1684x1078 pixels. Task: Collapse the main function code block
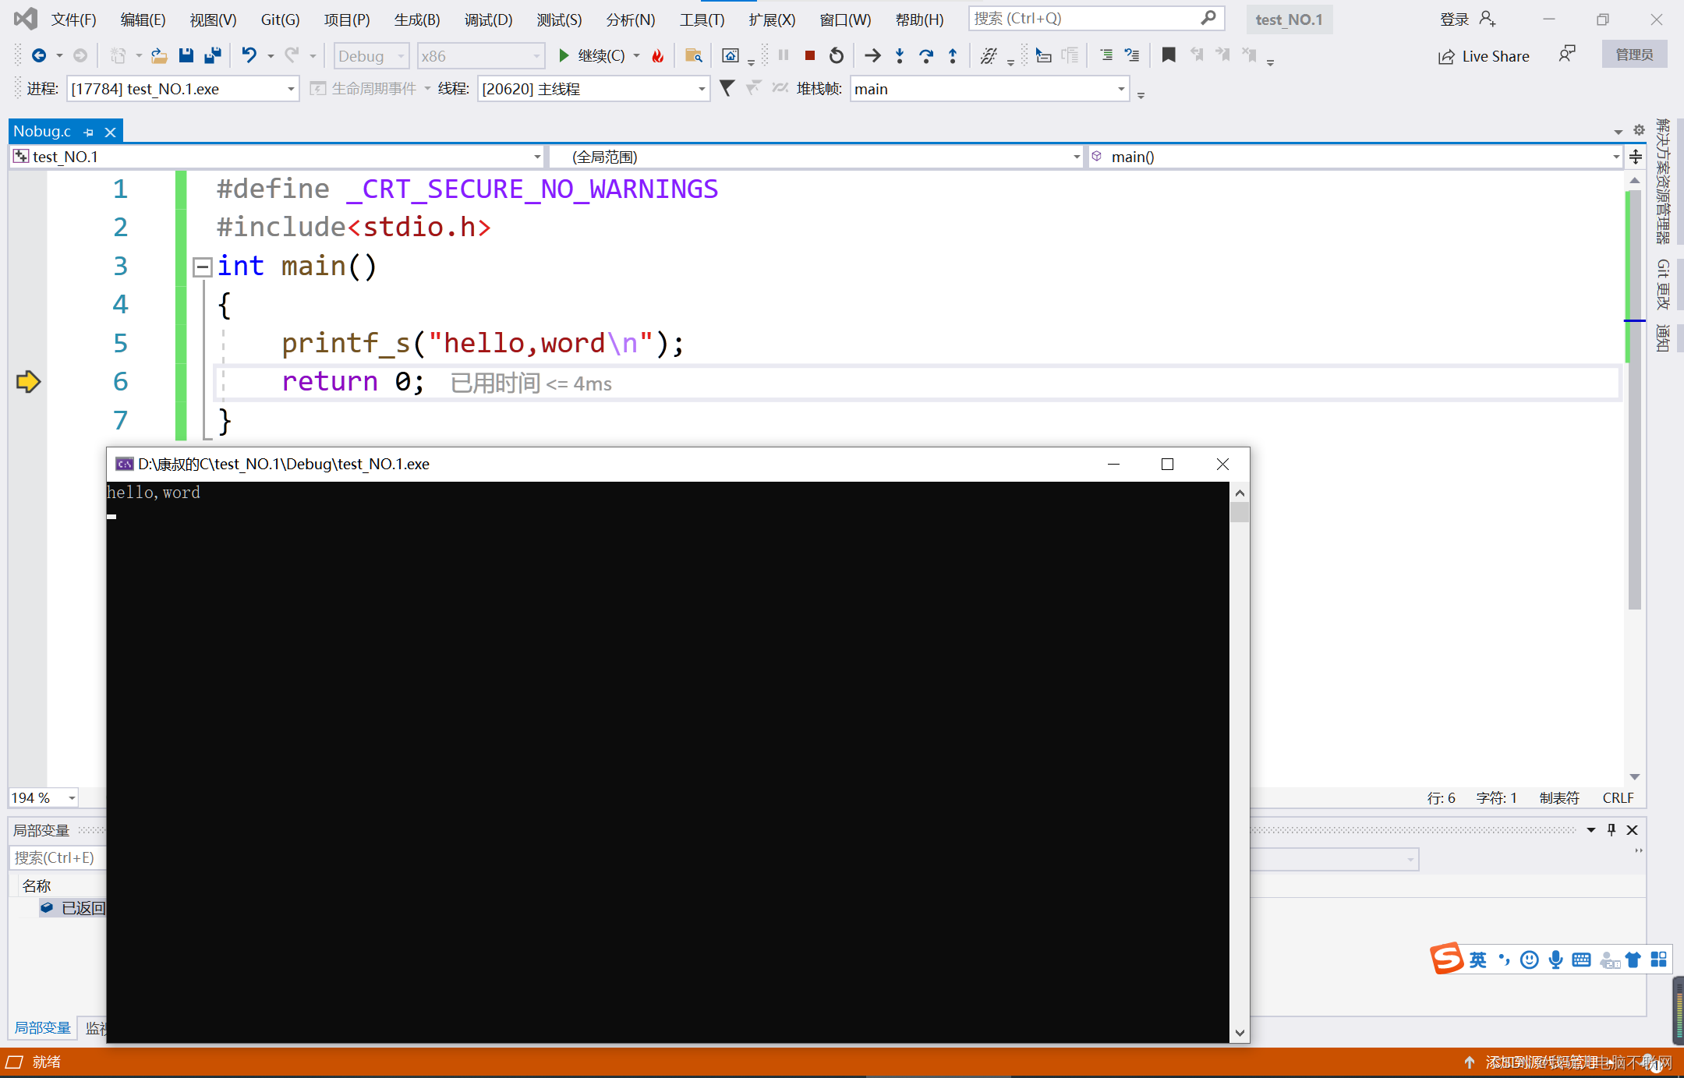(x=203, y=267)
